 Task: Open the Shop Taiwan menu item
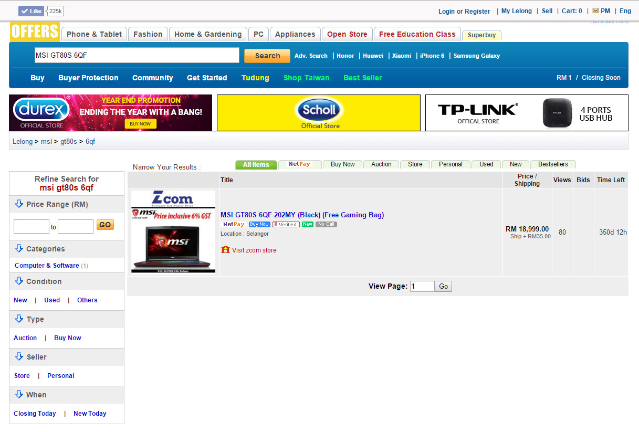click(x=307, y=78)
